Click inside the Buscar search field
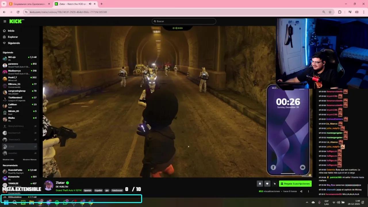 tap(184, 21)
